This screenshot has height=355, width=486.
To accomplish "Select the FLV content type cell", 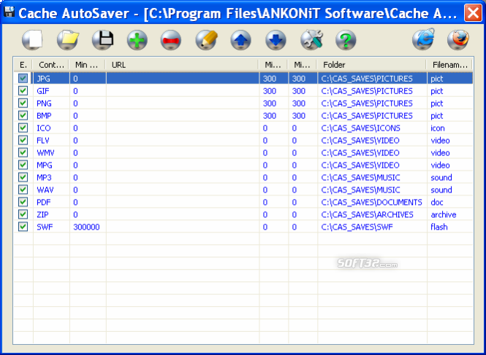I will pos(51,141).
